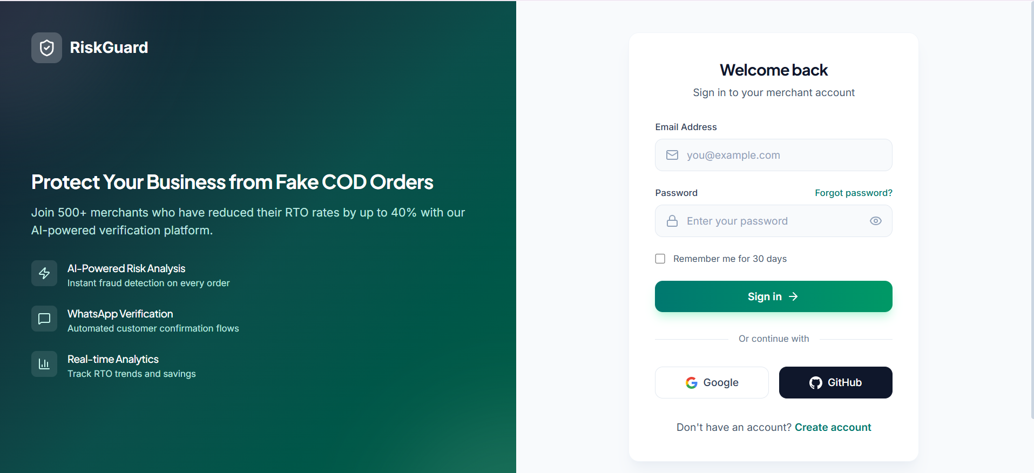Click the envelope icon in email field
The image size is (1034, 473).
(672, 155)
